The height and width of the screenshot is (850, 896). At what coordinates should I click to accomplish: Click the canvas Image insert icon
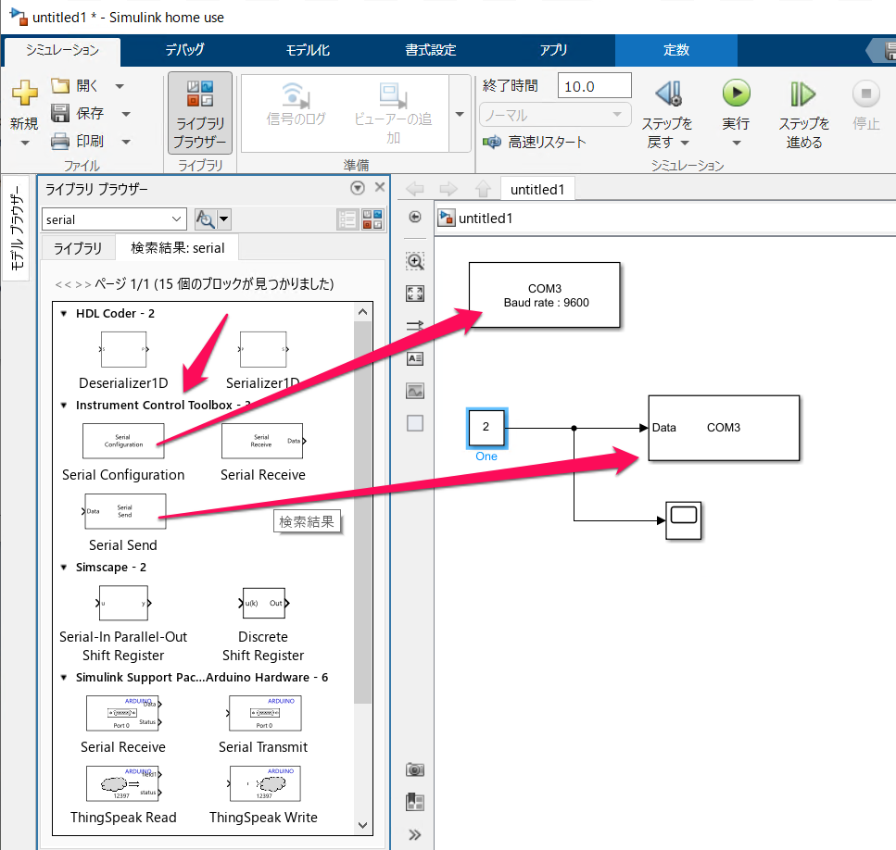click(x=415, y=391)
